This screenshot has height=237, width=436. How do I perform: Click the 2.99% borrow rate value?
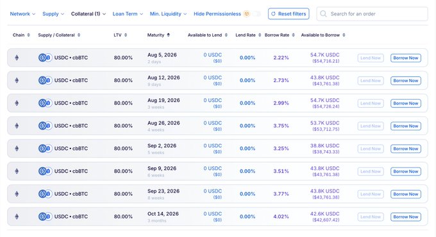coord(281,103)
